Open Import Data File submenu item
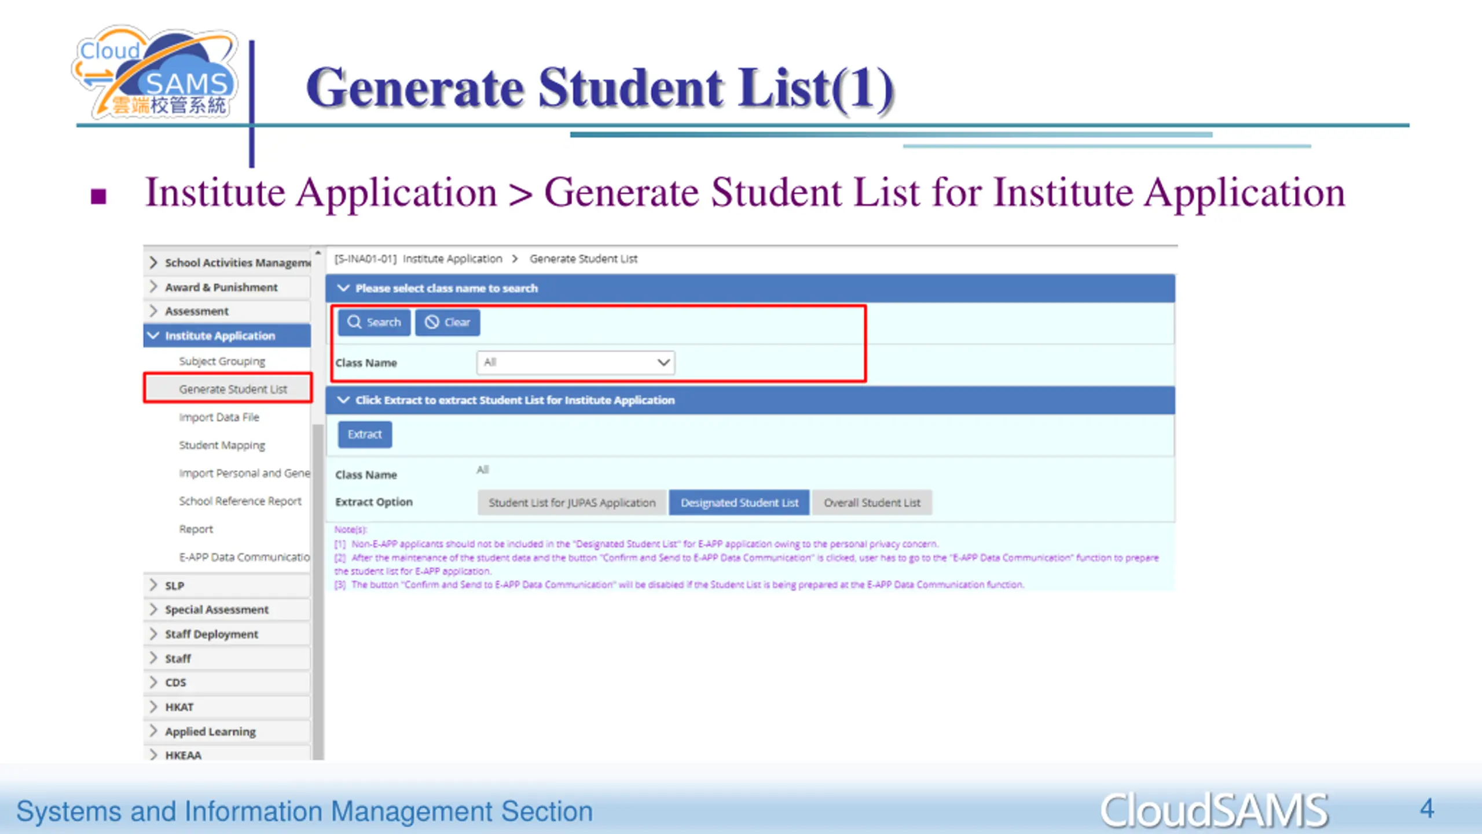This screenshot has width=1482, height=834. click(219, 417)
